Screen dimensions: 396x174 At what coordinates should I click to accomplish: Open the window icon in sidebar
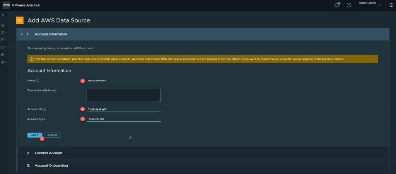pos(3,40)
